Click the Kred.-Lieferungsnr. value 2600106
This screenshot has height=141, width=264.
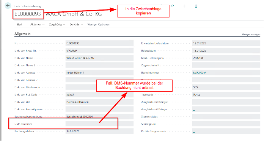point(198,58)
